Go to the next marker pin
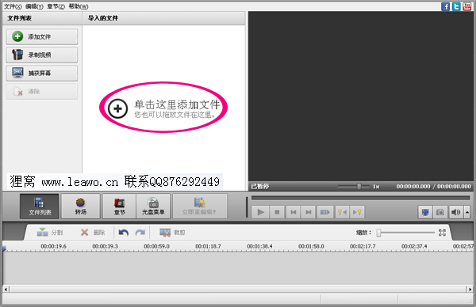 coord(357,212)
